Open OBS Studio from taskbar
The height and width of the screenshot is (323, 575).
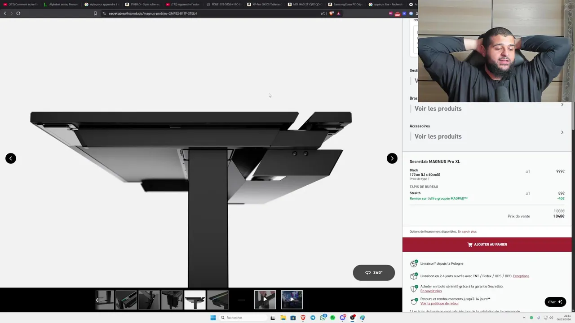[352, 318]
